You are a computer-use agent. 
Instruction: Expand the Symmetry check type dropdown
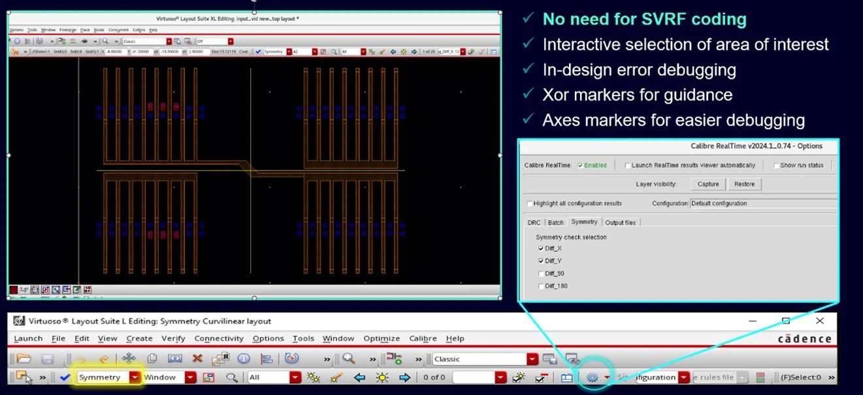pyautogui.click(x=135, y=377)
